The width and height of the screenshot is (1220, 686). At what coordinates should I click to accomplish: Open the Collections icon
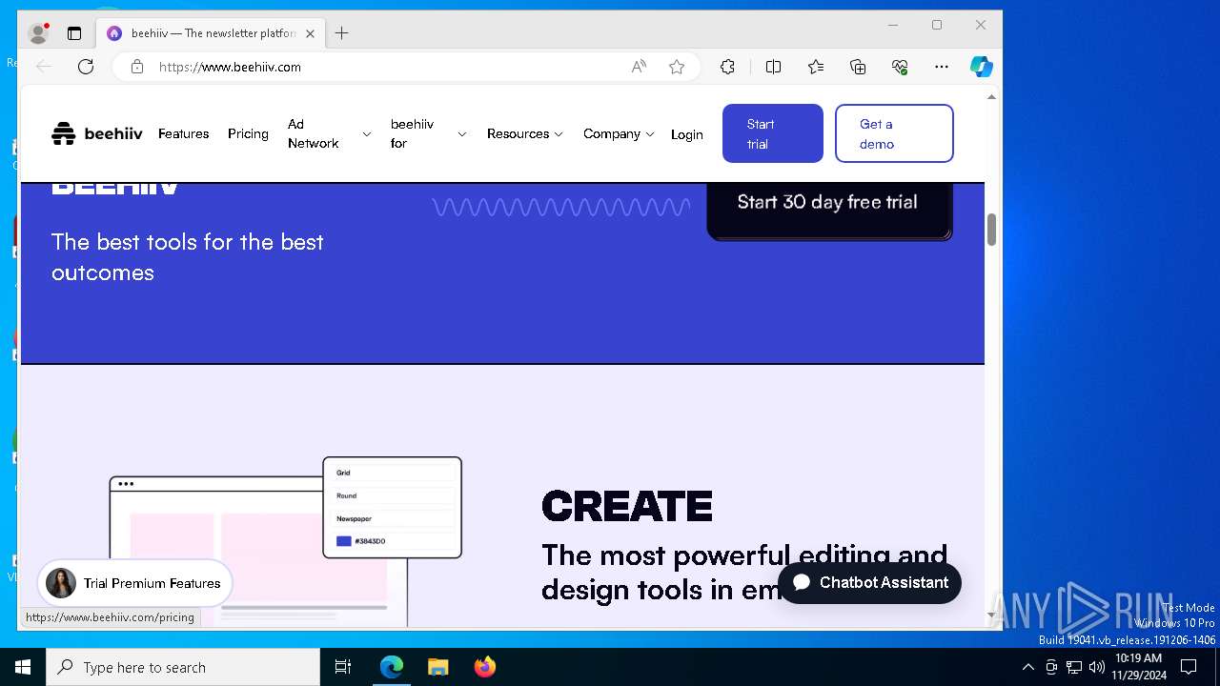pyautogui.click(x=858, y=67)
